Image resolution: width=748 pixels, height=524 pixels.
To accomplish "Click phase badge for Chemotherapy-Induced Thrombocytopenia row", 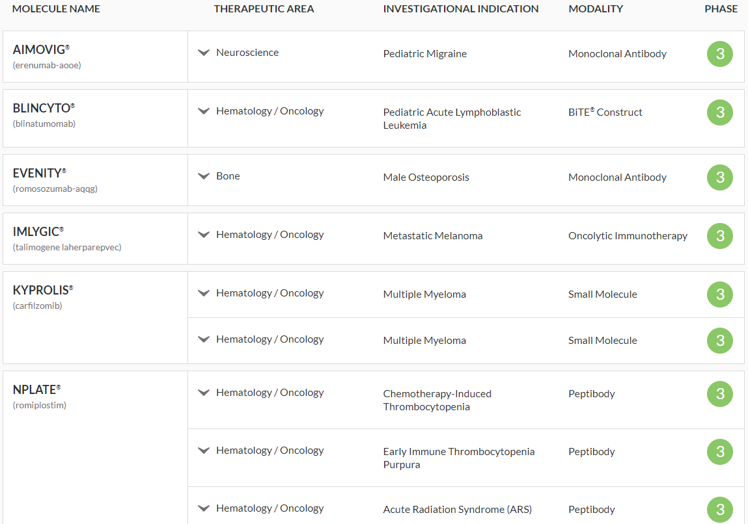I will (x=720, y=394).
